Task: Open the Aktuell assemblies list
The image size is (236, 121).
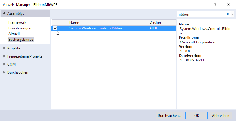Action: (14, 34)
